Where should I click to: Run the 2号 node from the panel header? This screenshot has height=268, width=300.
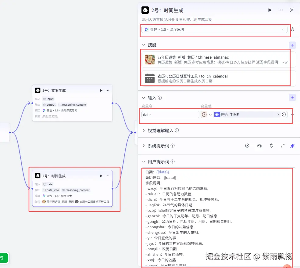(270, 10)
